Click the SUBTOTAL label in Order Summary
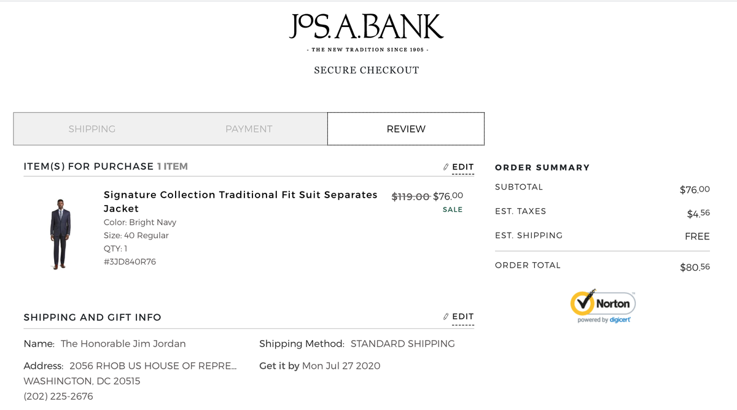This screenshot has width=737, height=410. pos(519,187)
